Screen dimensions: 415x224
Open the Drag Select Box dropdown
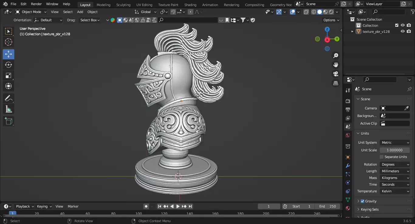(90, 20)
